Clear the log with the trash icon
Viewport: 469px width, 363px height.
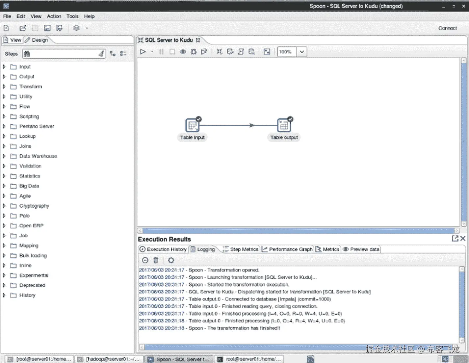tap(156, 260)
